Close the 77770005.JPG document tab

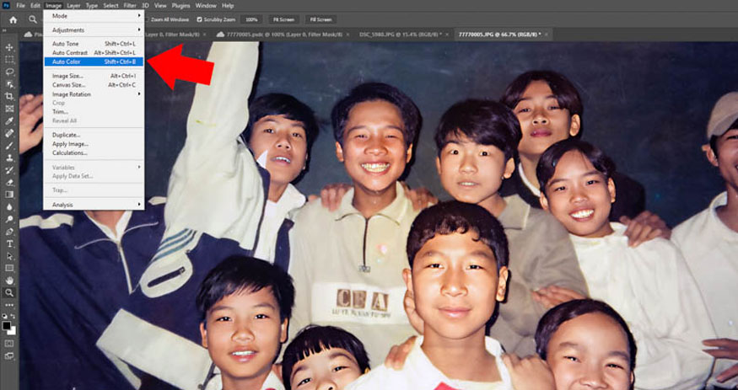pyautogui.click(x=546, y=35)
